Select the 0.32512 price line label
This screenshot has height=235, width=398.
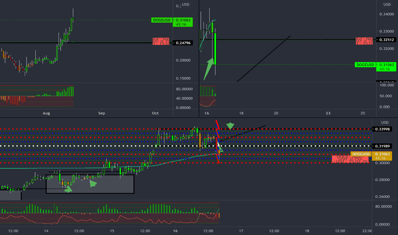386,40
